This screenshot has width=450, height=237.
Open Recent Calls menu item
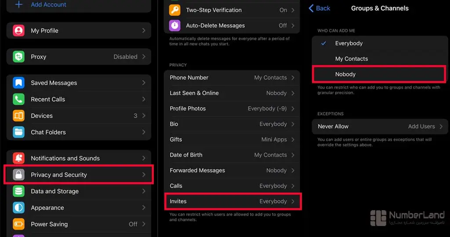click(x=79, y=99)
